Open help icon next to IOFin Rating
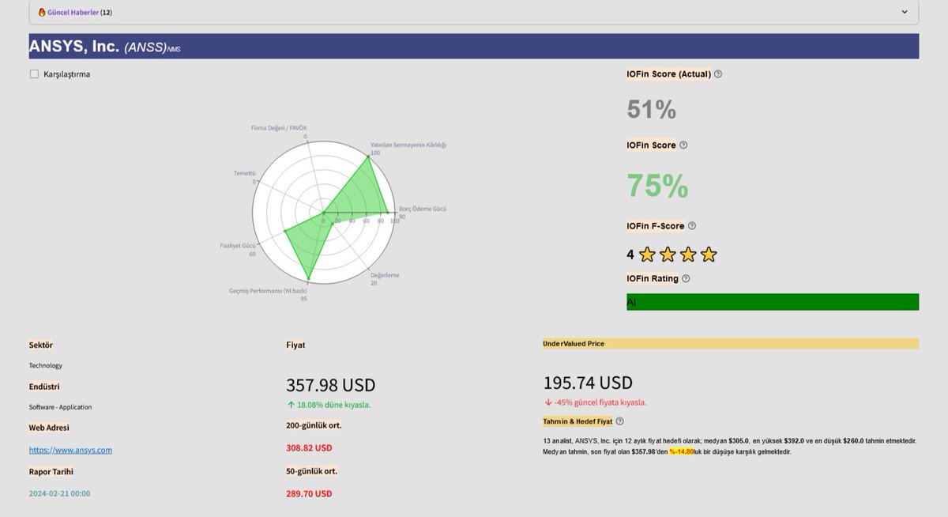Screen dimensions: 948x517 686,278
